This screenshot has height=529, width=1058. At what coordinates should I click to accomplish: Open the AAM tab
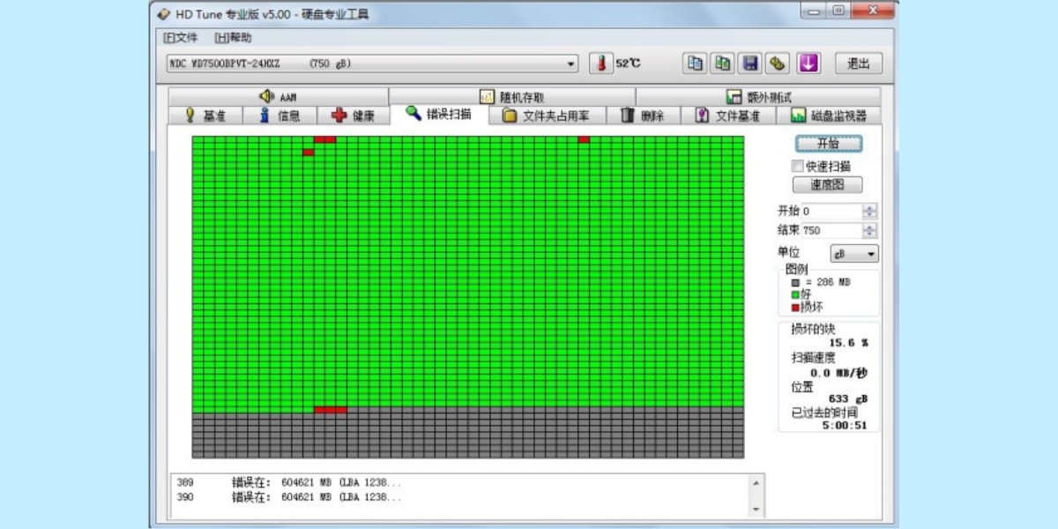click(x=278, y=97)
